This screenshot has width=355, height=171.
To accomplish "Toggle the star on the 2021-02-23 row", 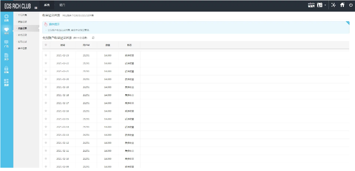I will (x=46, y=55).
